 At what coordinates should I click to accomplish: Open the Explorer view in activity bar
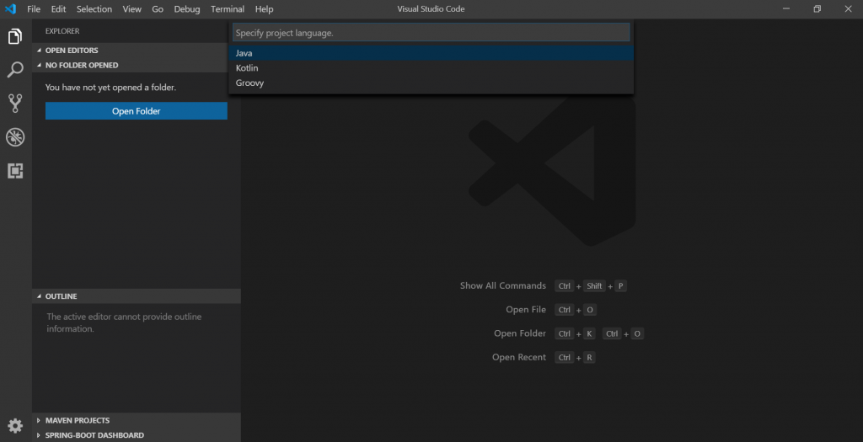click(15, 36)
